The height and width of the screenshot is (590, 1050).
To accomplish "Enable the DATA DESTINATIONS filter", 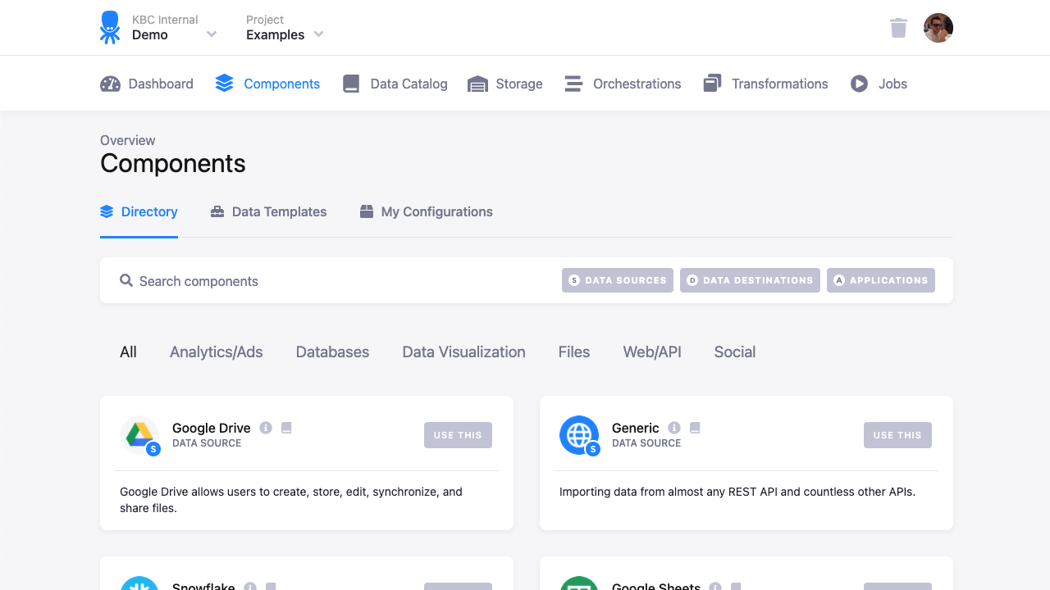I will coord(749,279).
